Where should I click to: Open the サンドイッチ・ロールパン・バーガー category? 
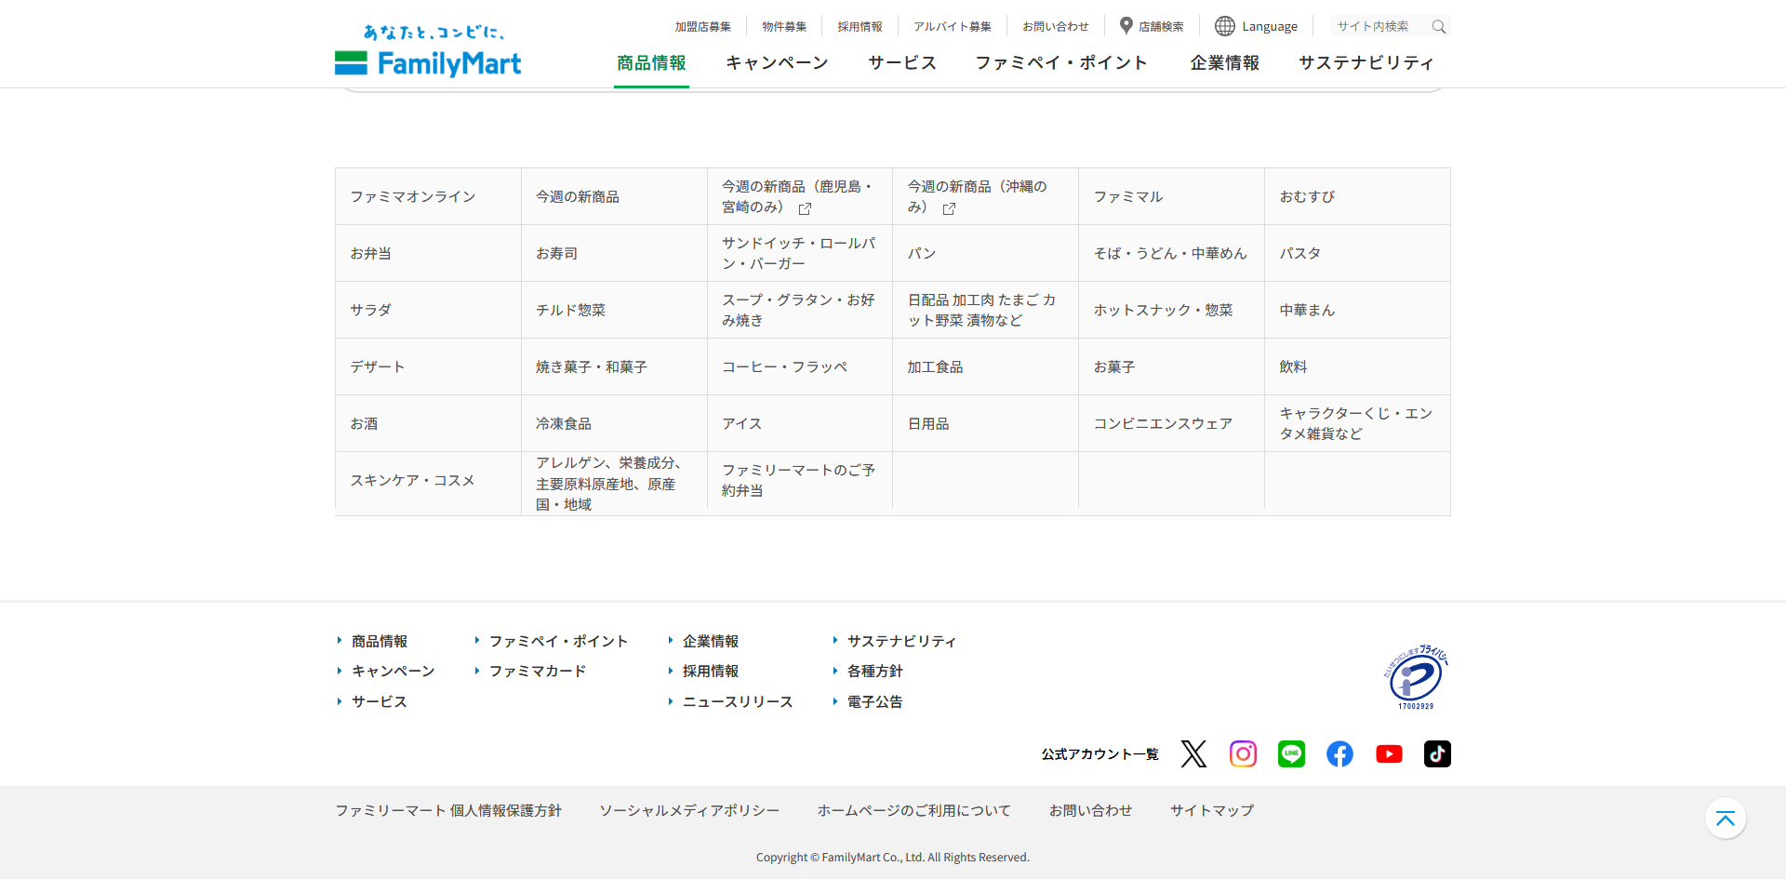click(800, 253)
